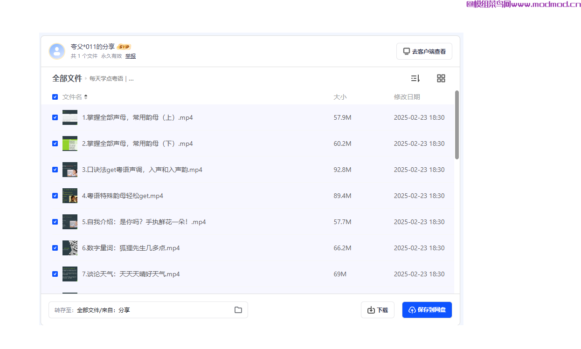Open file 5.自我介绍：是你吗？手执鲜花一朵！.mp4
Image resolution: width=581 pixels, height=349 pixels.
pos(144,222)
